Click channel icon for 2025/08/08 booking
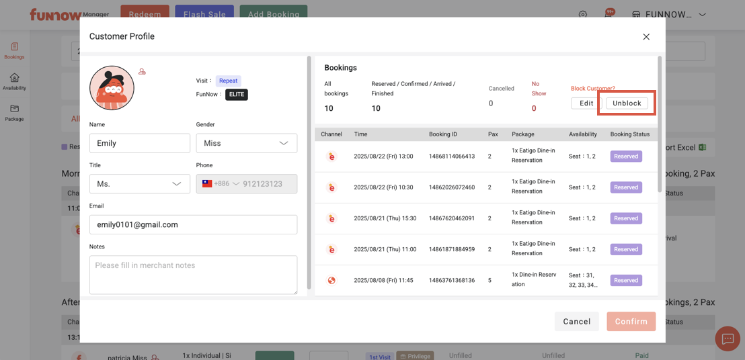The height and width of the screenshot is (360, 745). [331, 281]
